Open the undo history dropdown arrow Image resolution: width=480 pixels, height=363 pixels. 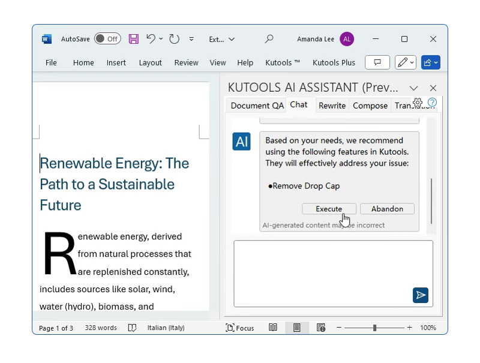click(161, 39)
